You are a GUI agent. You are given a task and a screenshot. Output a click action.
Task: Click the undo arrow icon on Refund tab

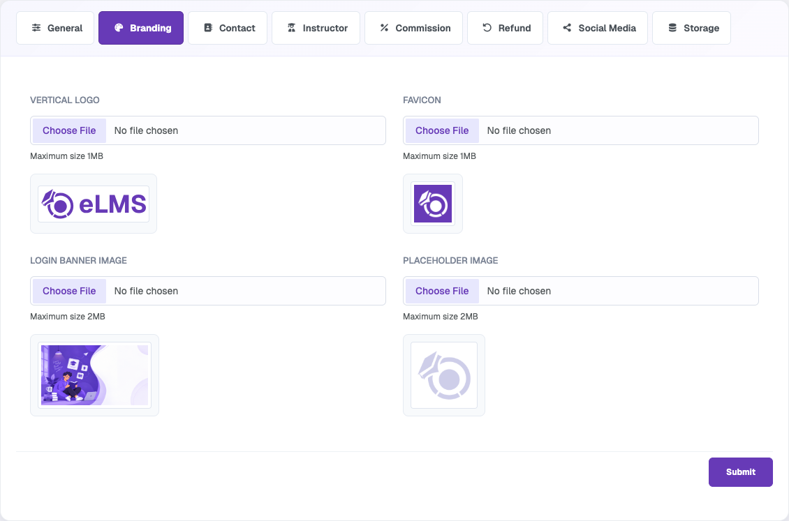point(487,28)
